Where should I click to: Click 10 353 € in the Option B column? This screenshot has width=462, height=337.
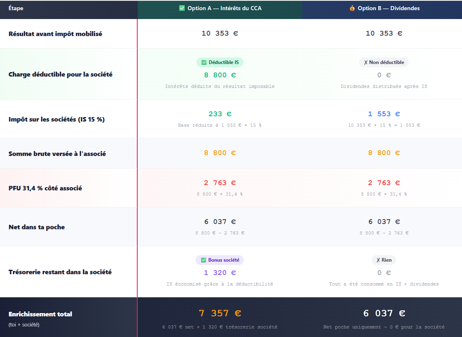(384, 33)
